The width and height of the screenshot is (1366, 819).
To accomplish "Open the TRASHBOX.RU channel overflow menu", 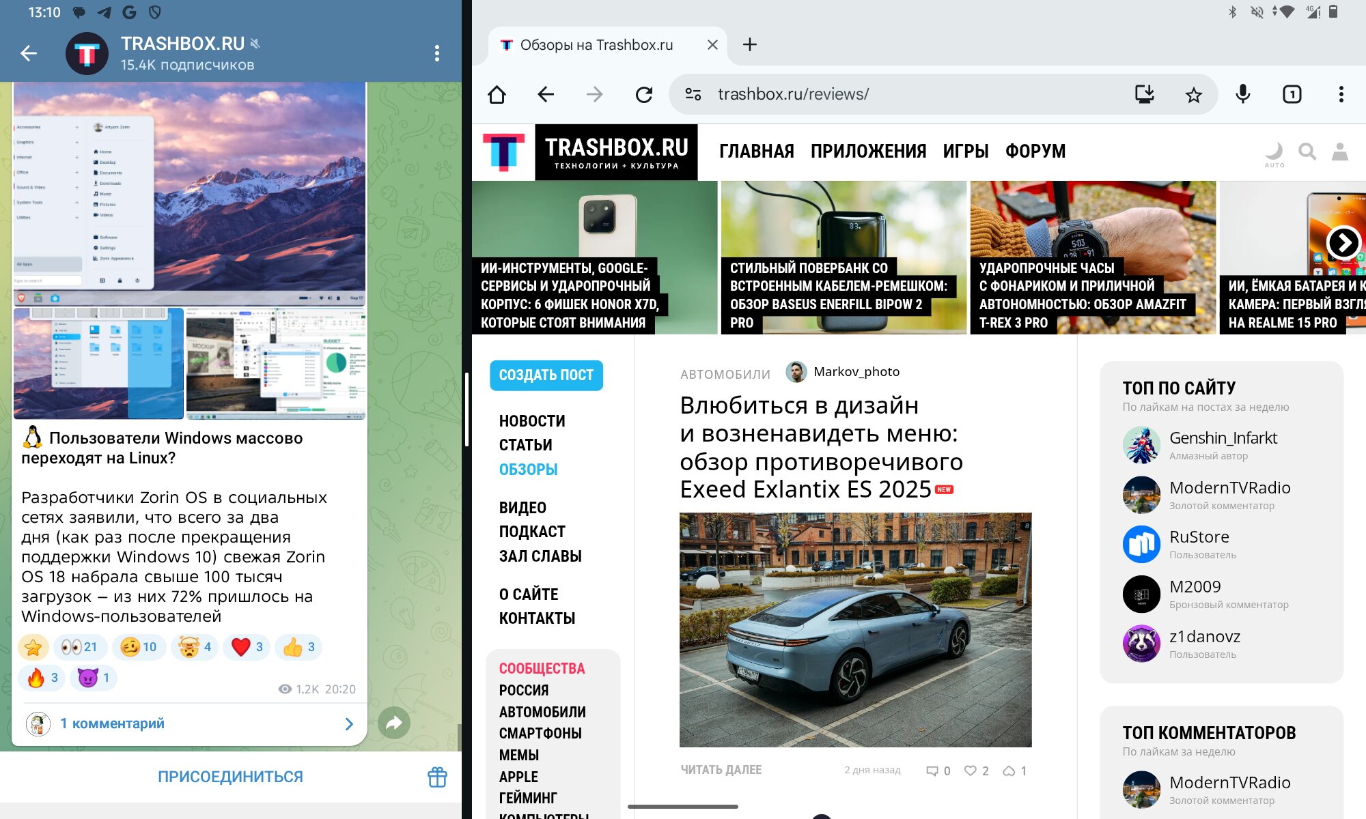I will point(437,53).
